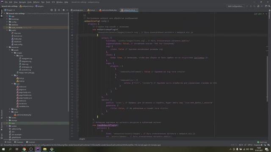This screenshot has height=152, width=271.
Task: Select viber.svg in the project tree
Action: [24, 64]
